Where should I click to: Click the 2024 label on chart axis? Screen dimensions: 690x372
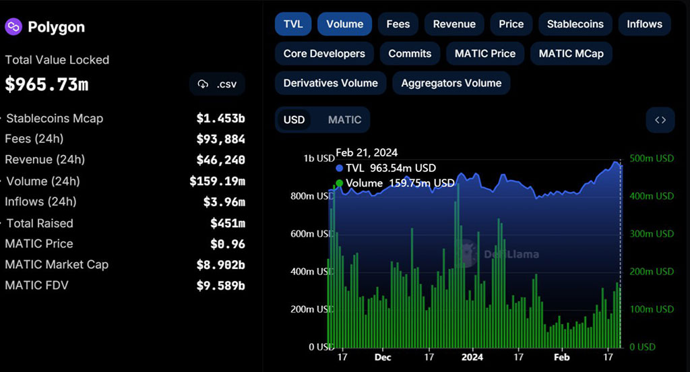click(472, 357)
